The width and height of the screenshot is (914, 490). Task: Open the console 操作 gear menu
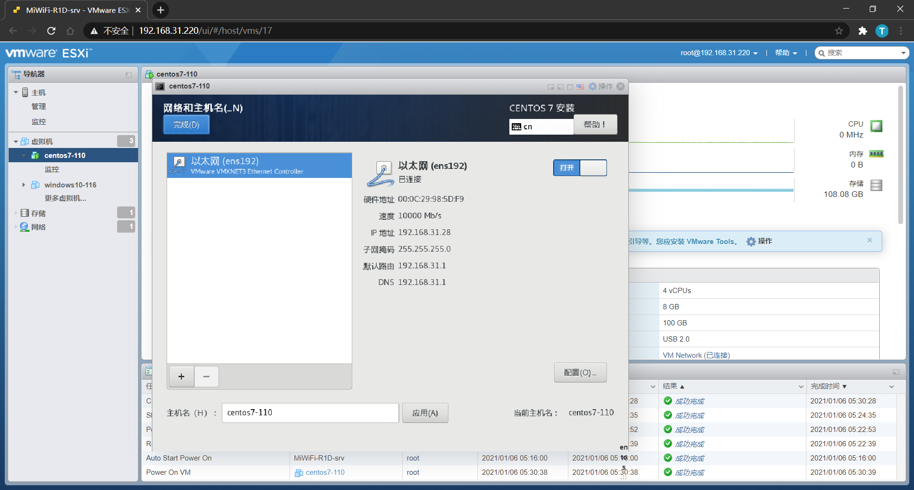pyautogui.click(x=601, y=87)
